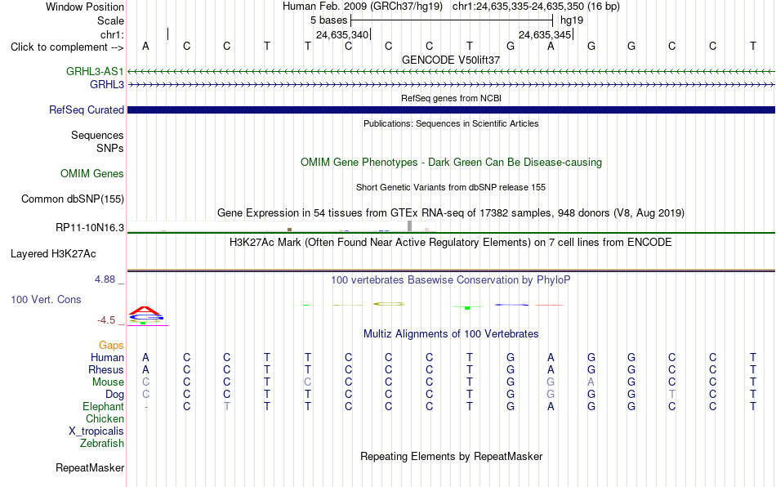Open the GTEx Gene Expression track title
The height and width of the screenshot is (487, 776).
pos(451,212)
